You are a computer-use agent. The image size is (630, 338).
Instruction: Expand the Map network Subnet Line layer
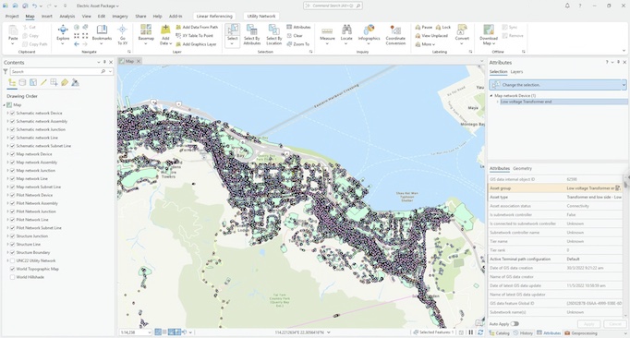click(x=7, y=187)
